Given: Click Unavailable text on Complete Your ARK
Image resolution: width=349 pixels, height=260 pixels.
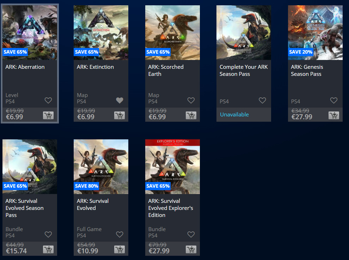Looking at the screenshot, I should coord(234,115).
